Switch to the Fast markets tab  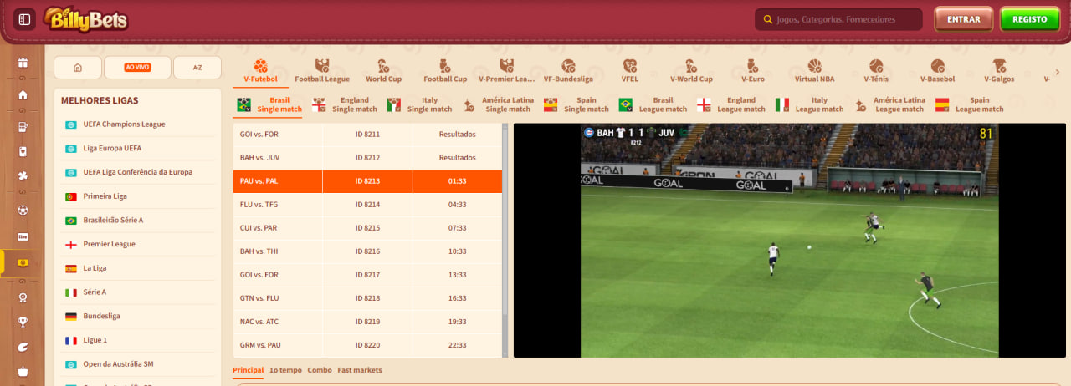[359, 370]
